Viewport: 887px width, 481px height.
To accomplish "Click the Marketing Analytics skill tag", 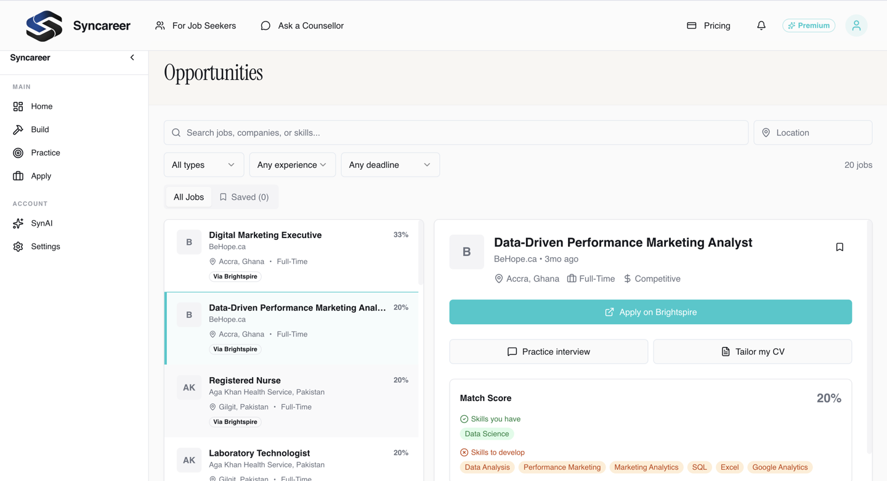I will (646, 467).
